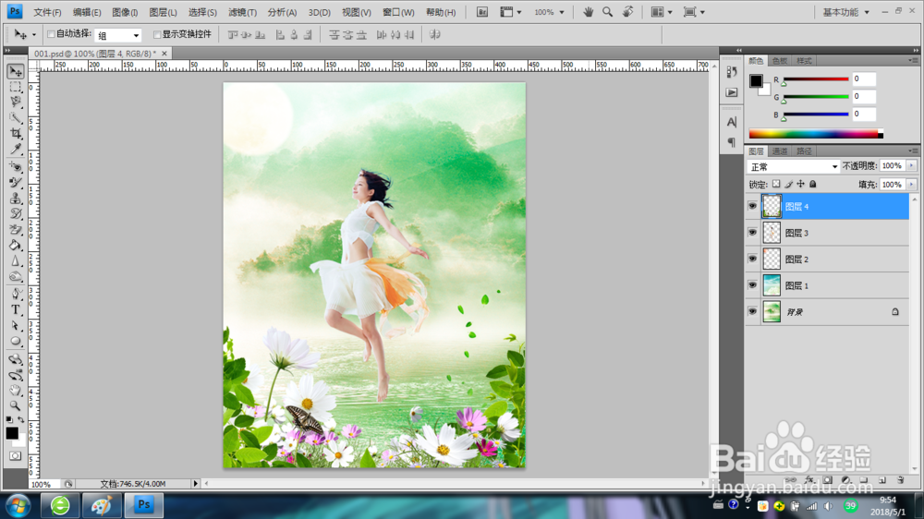The height and width of the screenshot is (519, 924).
Task: Select the 3D Camera Orbit tool
Action: [16, 375]
